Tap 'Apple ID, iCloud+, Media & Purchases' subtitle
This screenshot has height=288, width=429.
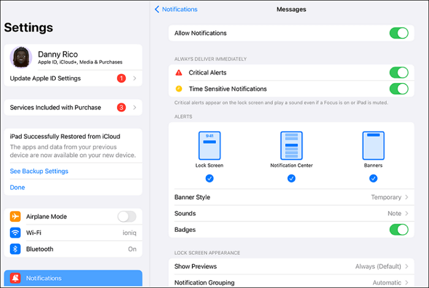pos(80,62)
